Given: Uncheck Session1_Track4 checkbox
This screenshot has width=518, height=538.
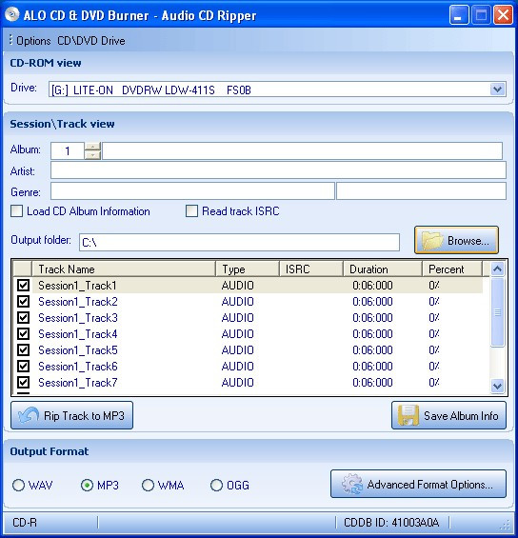Looking at the screenshot, I should (x=23, y=333).
